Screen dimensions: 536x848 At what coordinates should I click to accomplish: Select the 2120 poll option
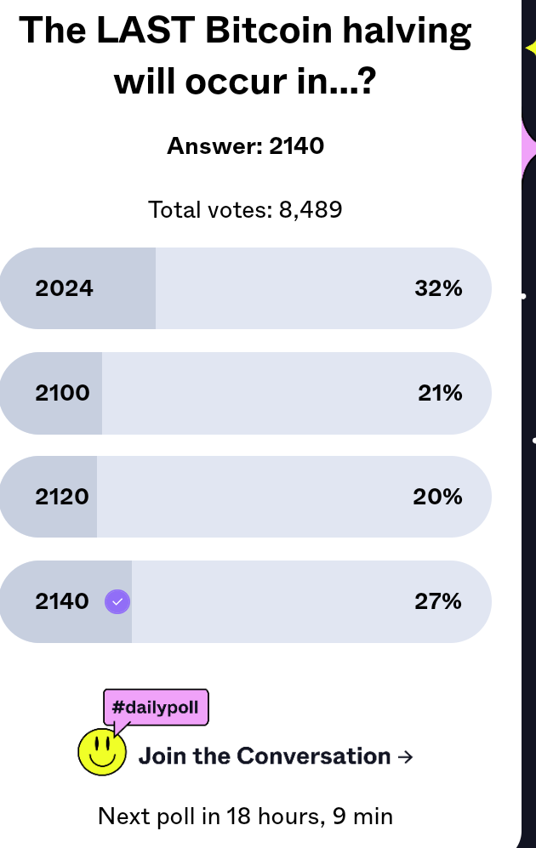(245, 497)
